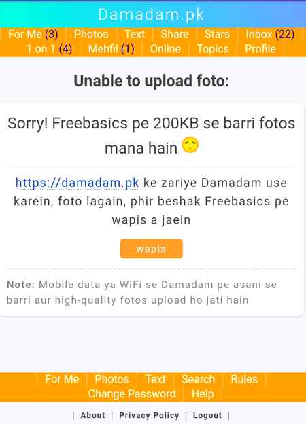Open Search in the bottom navigation
Image resolution: width=306 pixels, height=424 pixels.
coord(198,379)
